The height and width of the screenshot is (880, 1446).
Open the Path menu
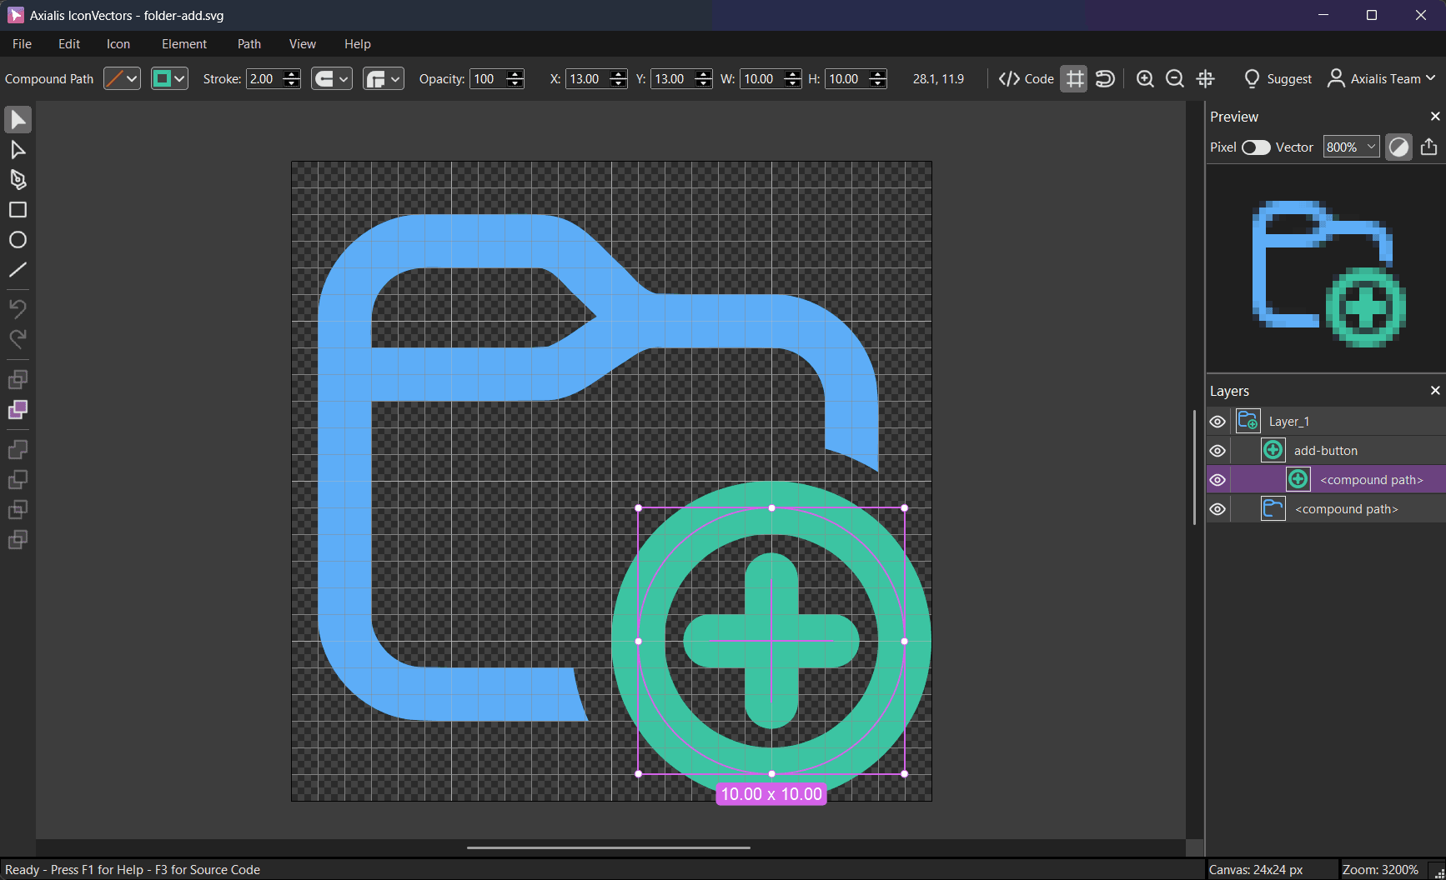249,43
